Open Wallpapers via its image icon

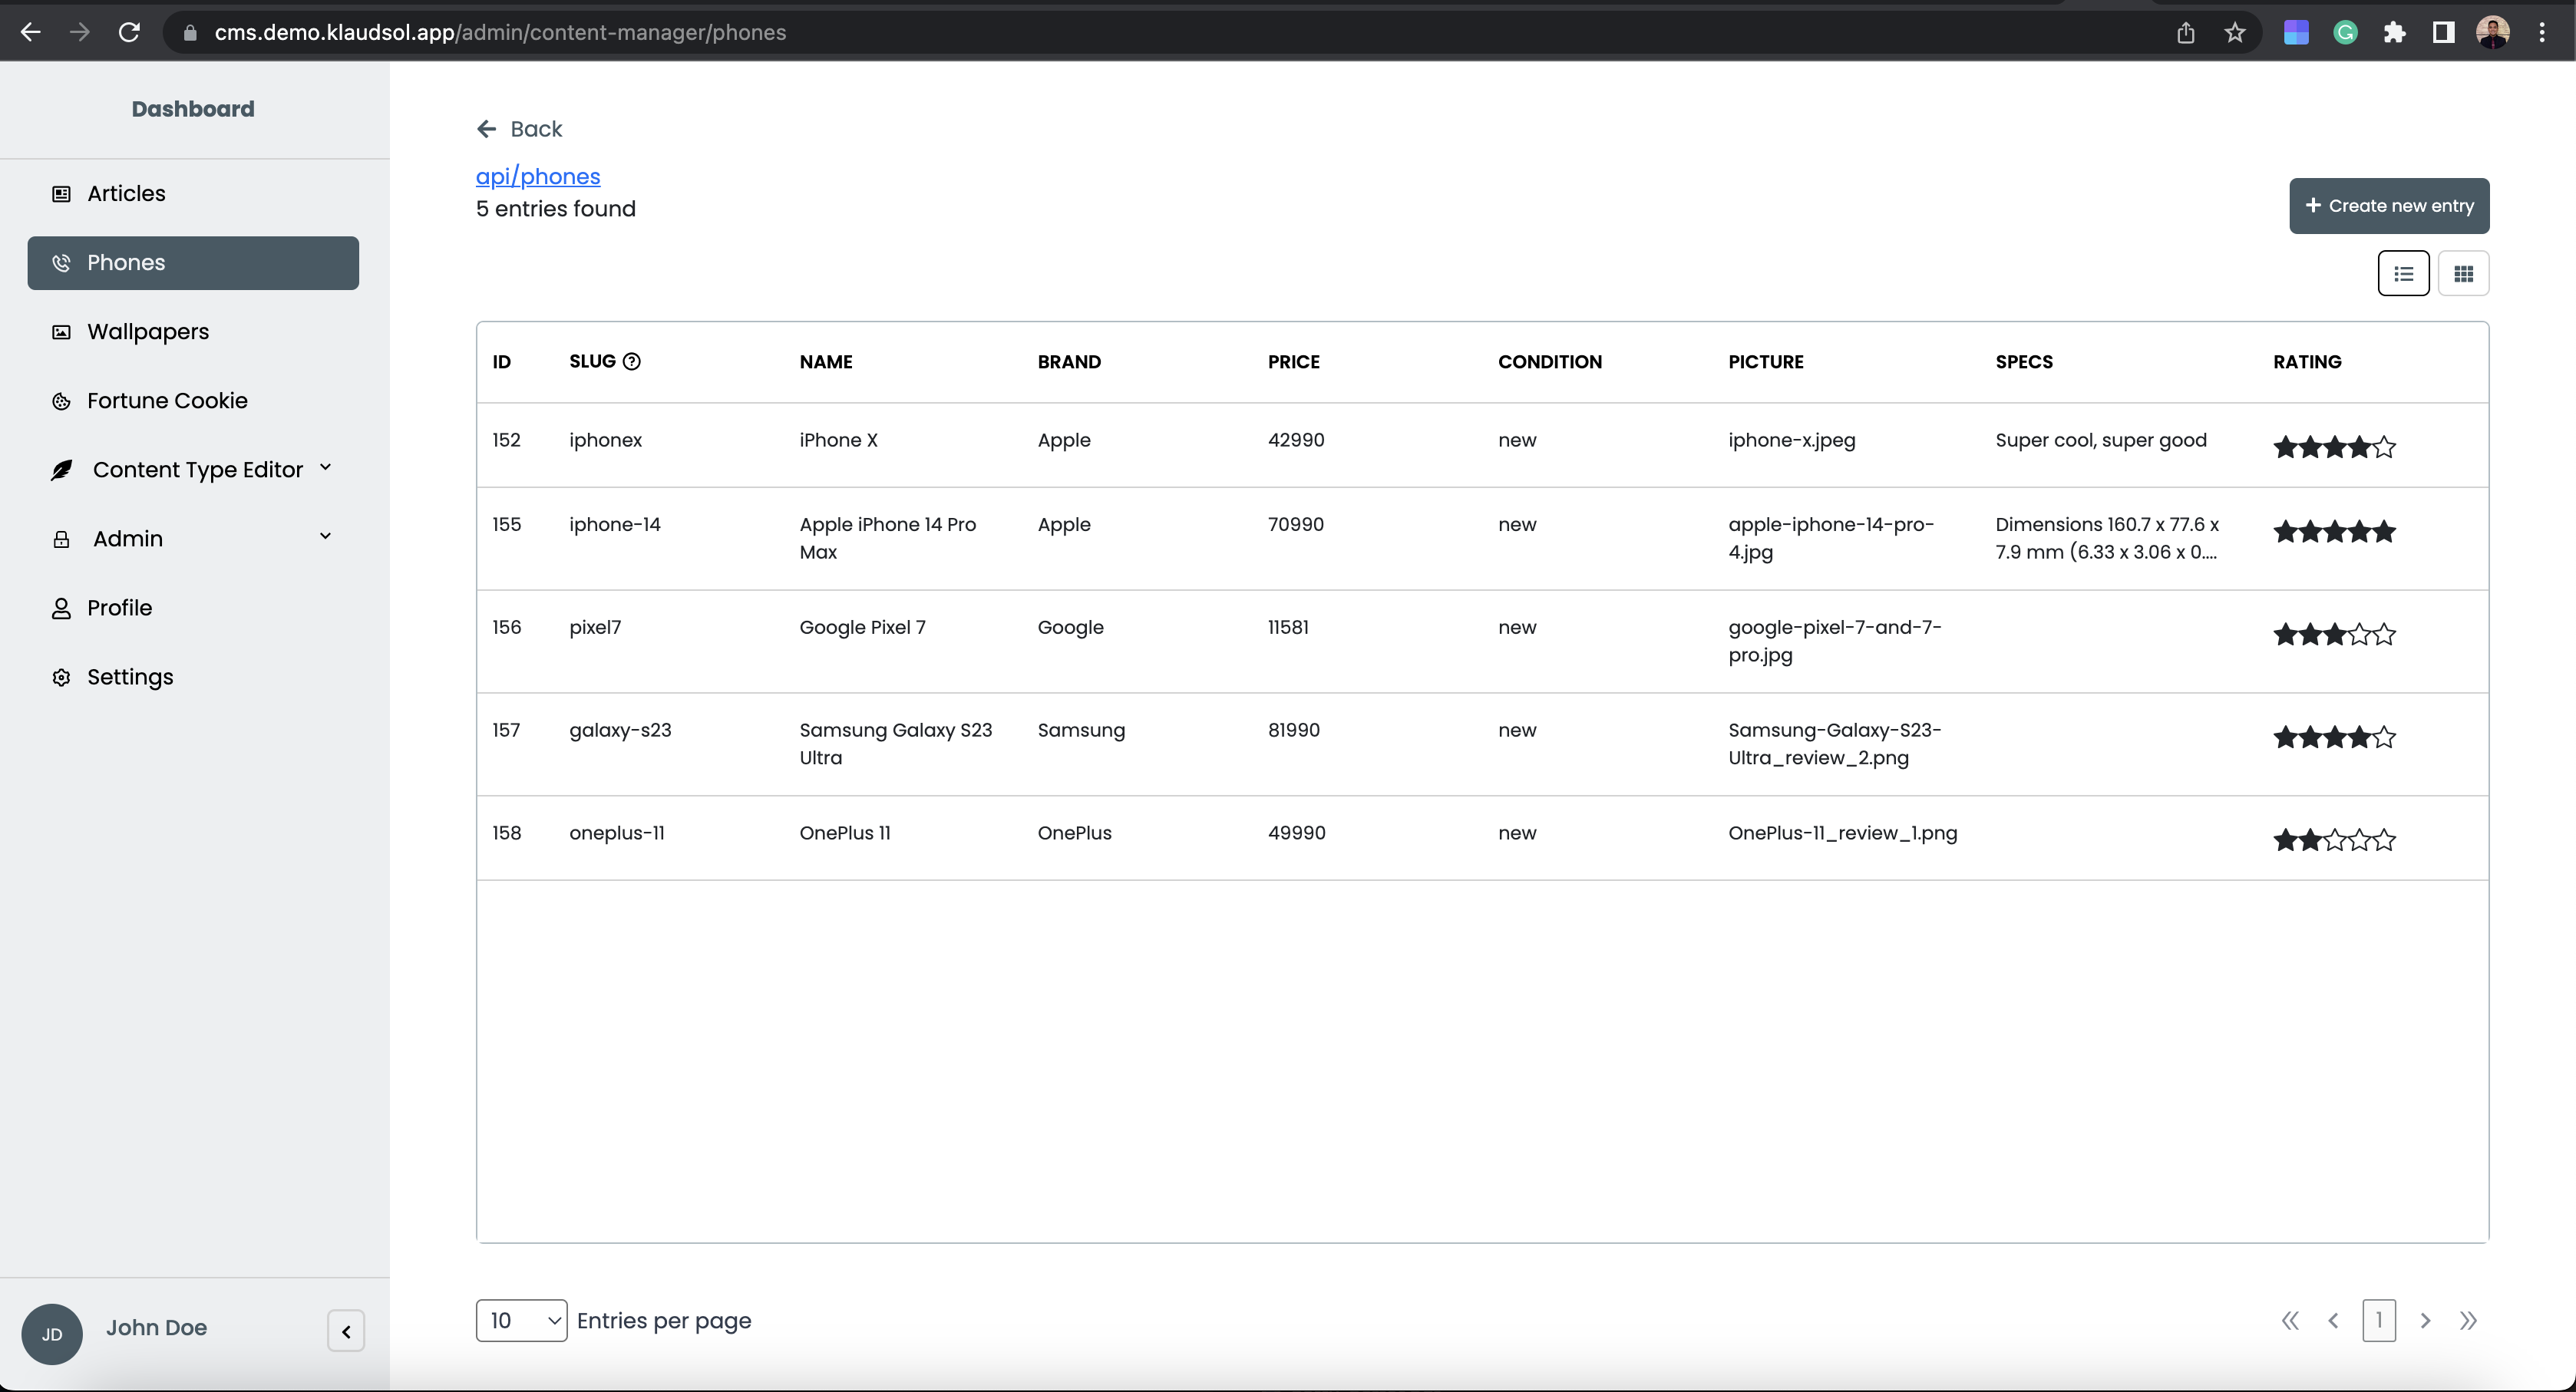pyautogui.click(x=60, y=331)
